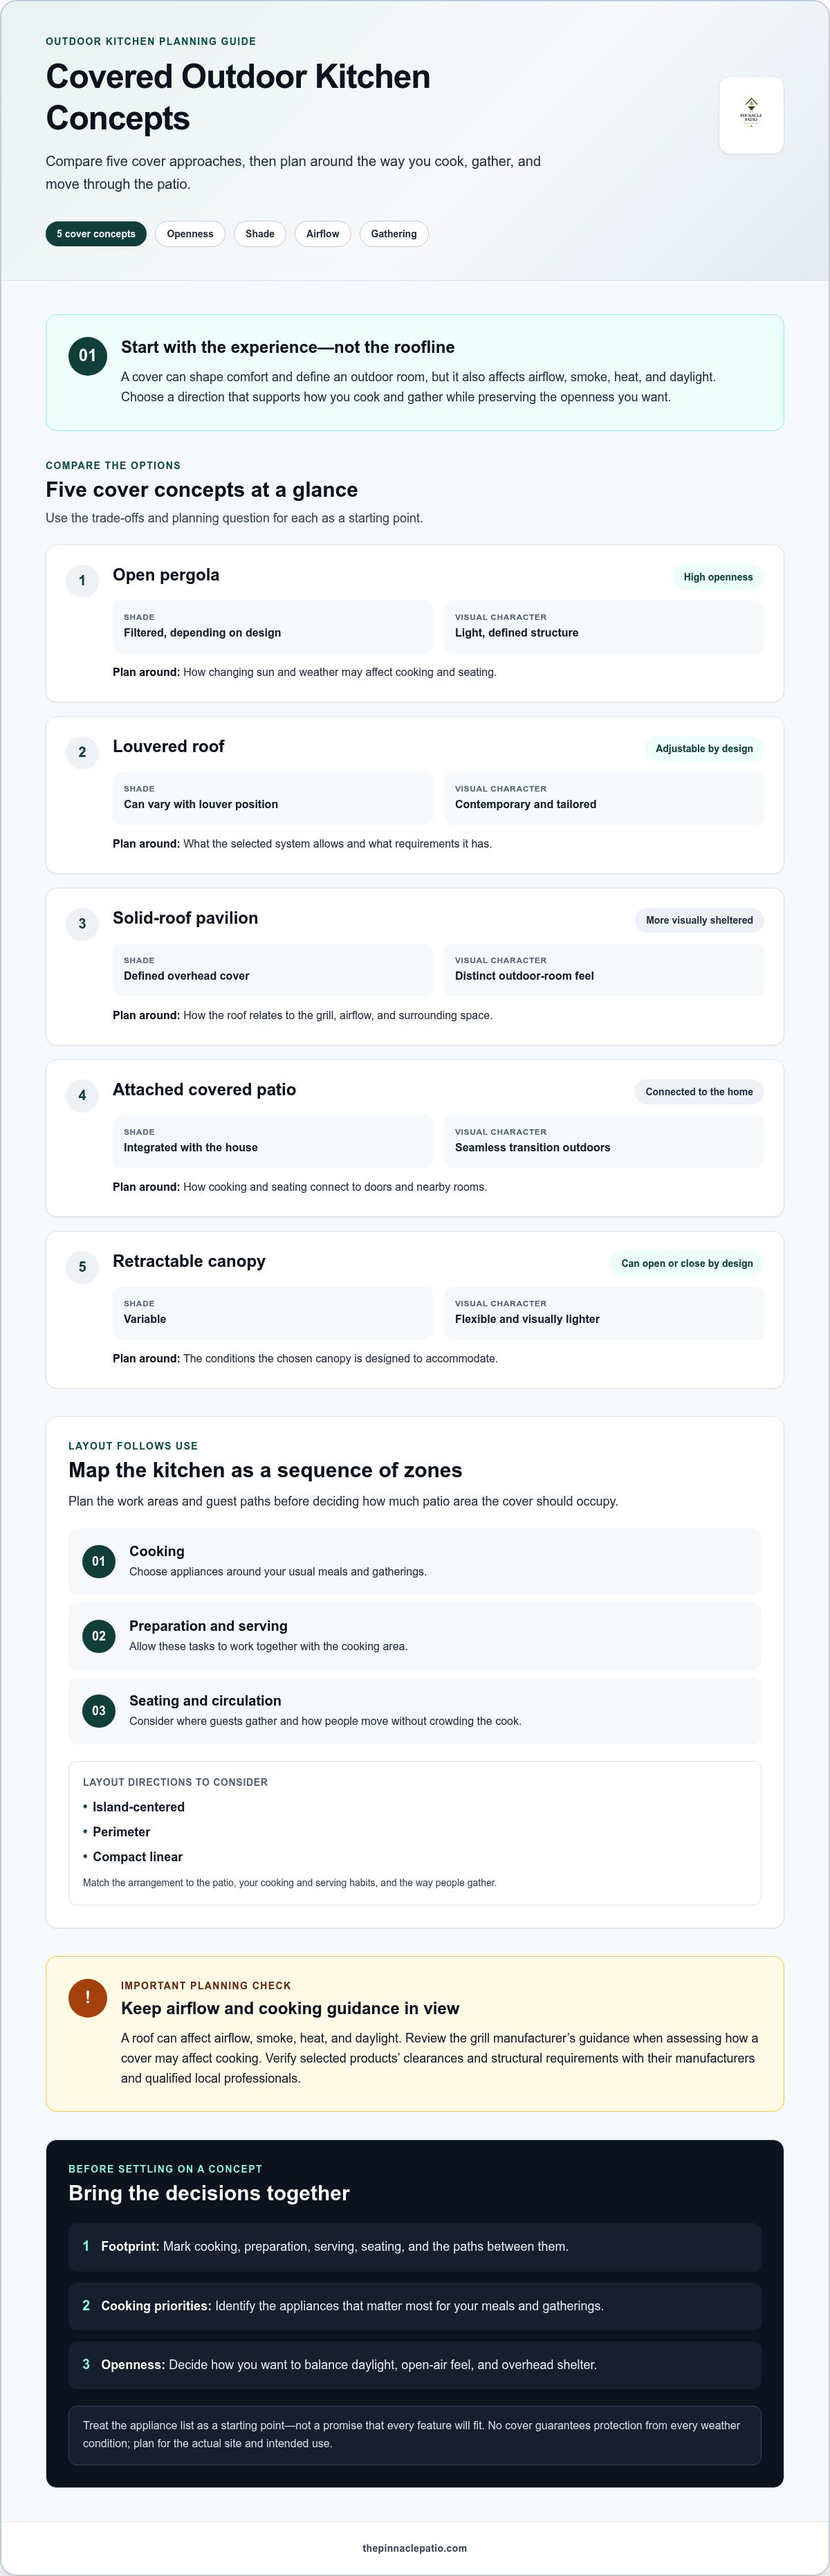Select the Island-centered layout item
This screenshot has height=2576, width=830.
coord(138,1807)
